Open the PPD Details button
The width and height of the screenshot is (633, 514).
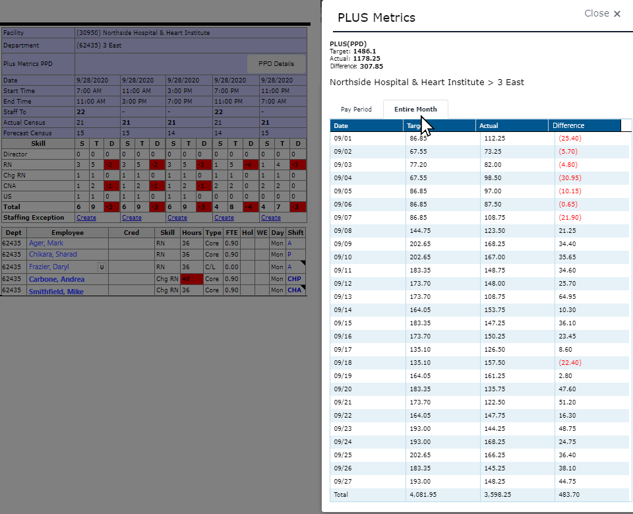click(276, 64)
